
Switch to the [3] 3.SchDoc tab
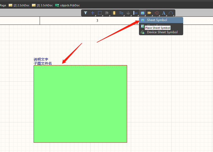click(42, 5)
